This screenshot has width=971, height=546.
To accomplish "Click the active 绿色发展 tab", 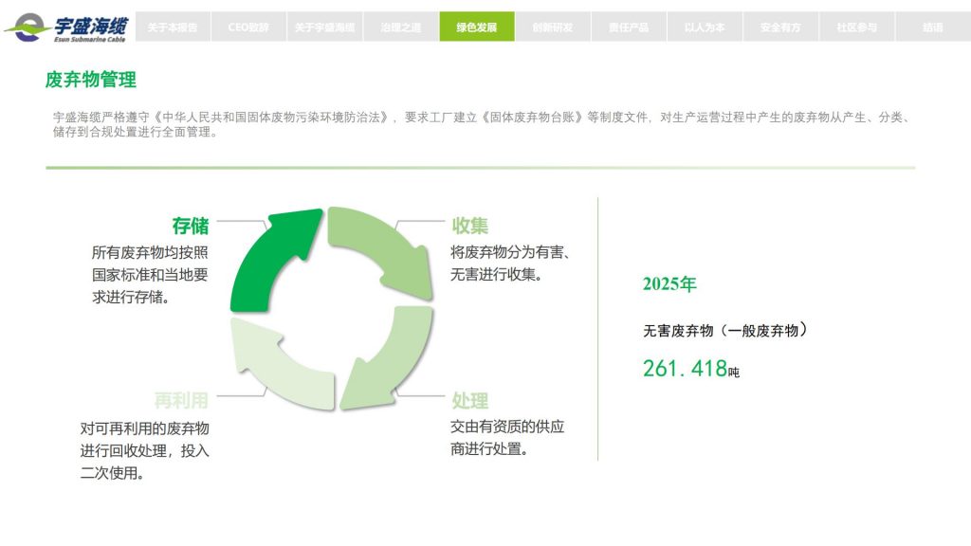I will [477, 27].
